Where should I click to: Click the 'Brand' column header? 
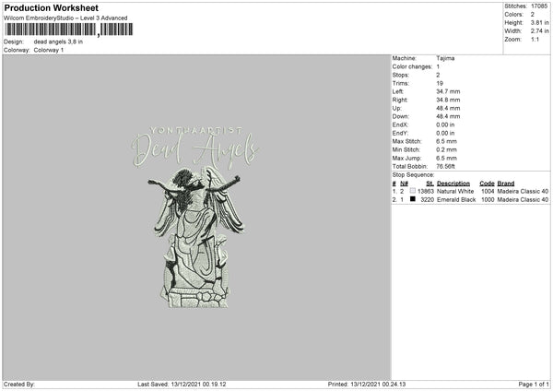tap(506, 184)
